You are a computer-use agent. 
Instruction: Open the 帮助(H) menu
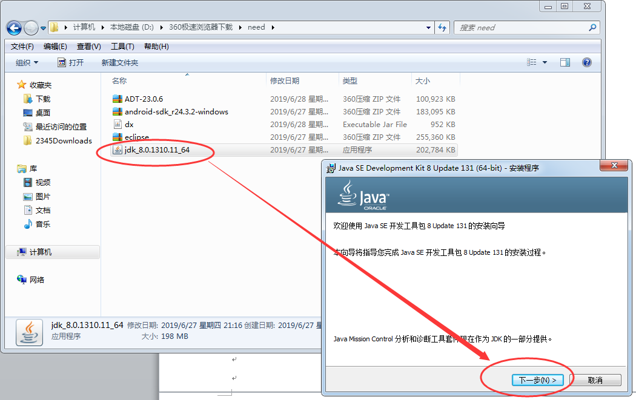[x=156, y=47]
